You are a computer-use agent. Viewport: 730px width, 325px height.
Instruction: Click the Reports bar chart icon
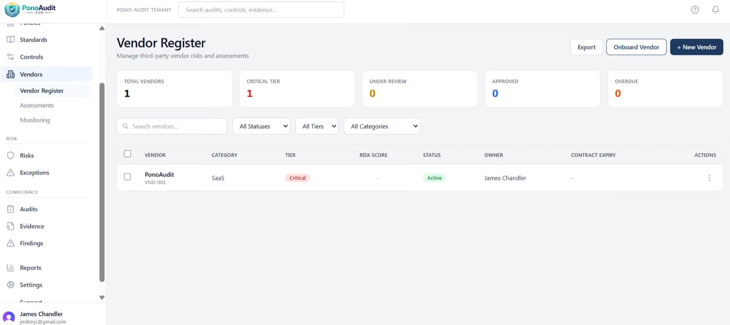[10, 268]
